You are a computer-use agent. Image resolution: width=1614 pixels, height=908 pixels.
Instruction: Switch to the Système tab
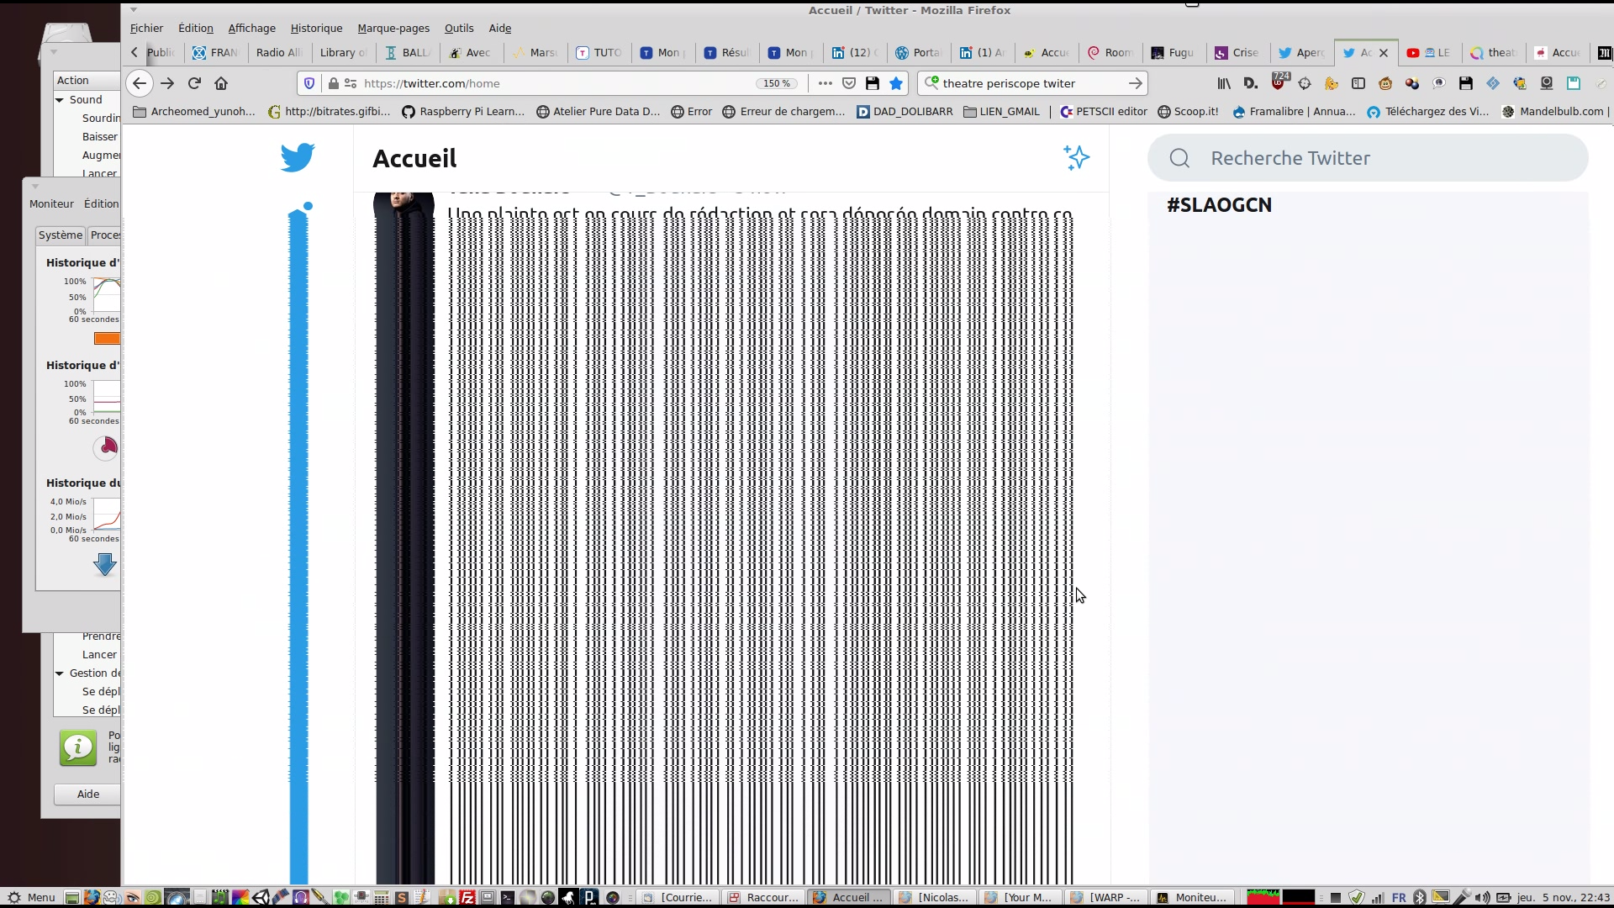[x=61, y=235]
